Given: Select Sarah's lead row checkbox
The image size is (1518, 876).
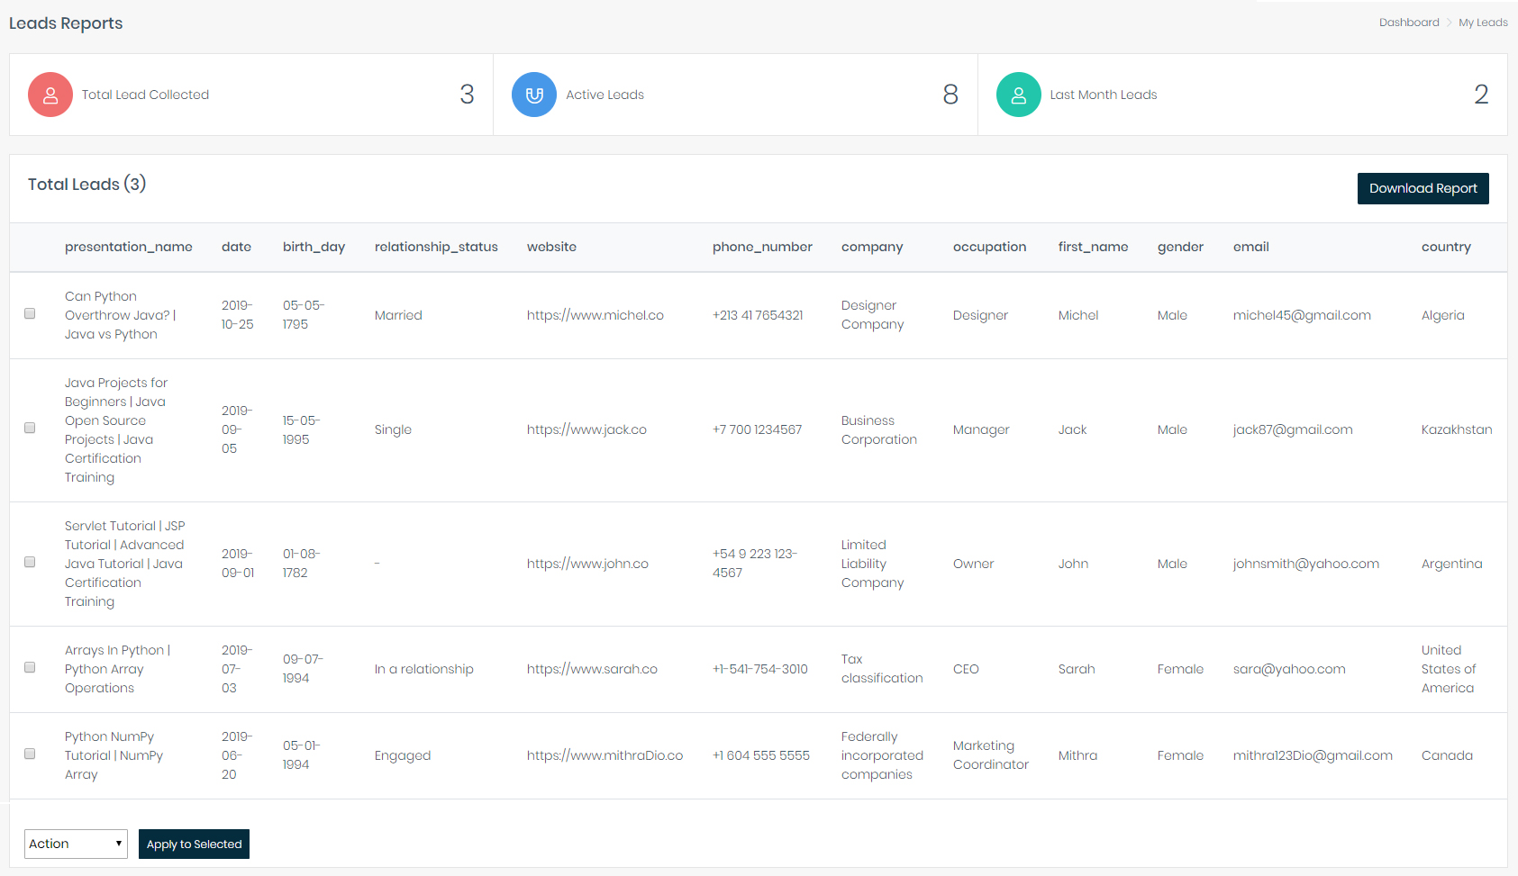Looking at the screenshot, I should coord(30,668).
